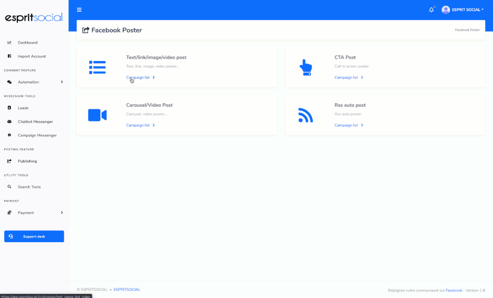Click the video camera Carousel/Video Post icon

point(98,115)
